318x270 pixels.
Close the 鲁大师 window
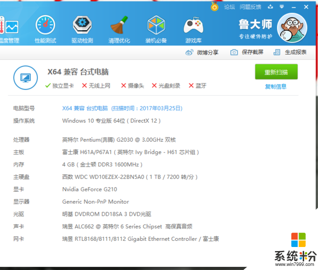pyautogui.click(x=306, y=7)
